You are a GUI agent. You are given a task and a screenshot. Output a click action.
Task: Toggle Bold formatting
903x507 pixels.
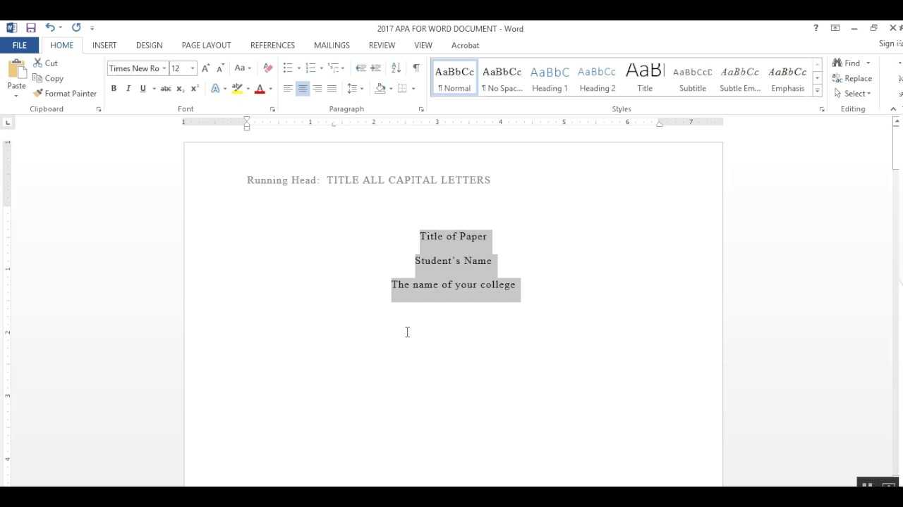pyautogui.click(x=114, y=89)
